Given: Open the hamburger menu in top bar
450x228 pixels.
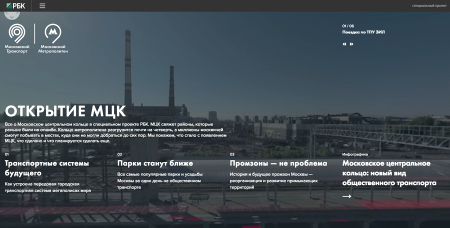Looking at the screenshot, I should click(42, 5).
